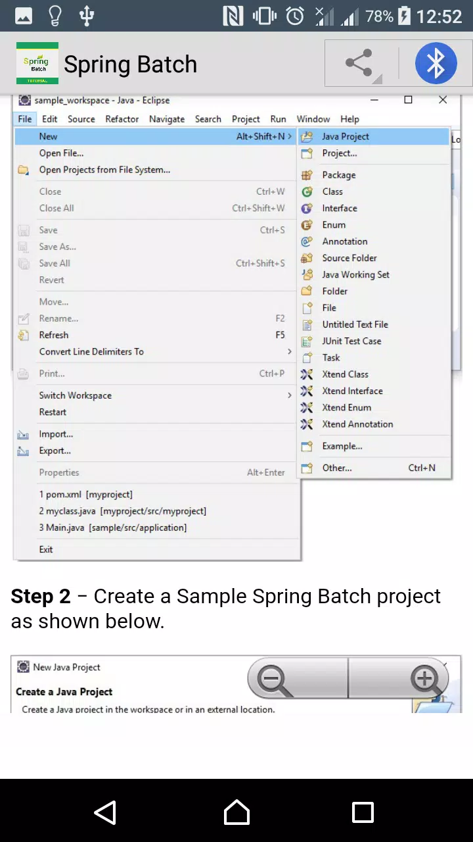Tap Android back navigation button
The width and height of the screenshot is (473, 842).
(106, 812)
